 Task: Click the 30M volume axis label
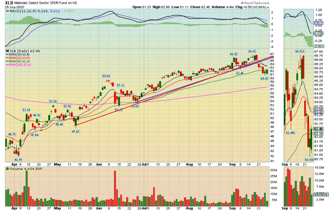coord(273,170)
